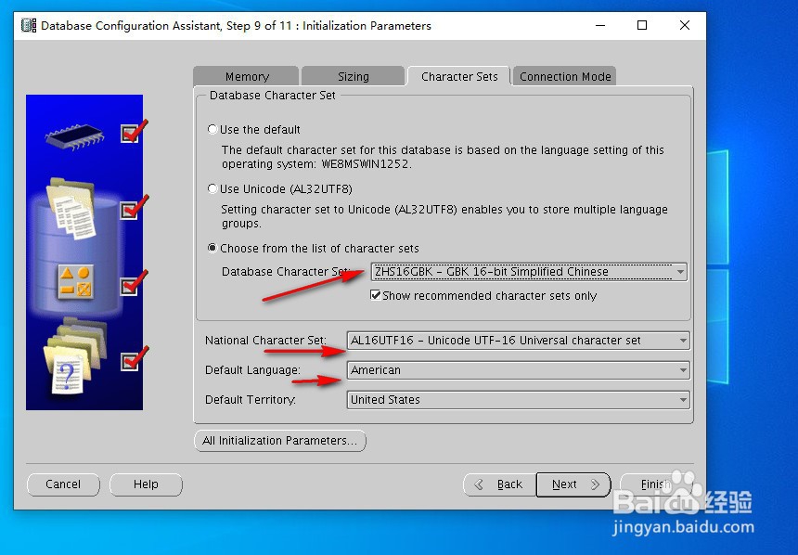Image resolution: width=798 pixels, height=555 pixels.
Task: Go Back to the previous step
Action: tap(500, 484)
